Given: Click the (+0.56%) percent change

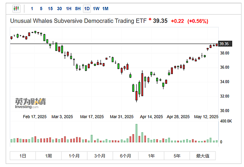Looking at the screenshot, I should (198, 21).
